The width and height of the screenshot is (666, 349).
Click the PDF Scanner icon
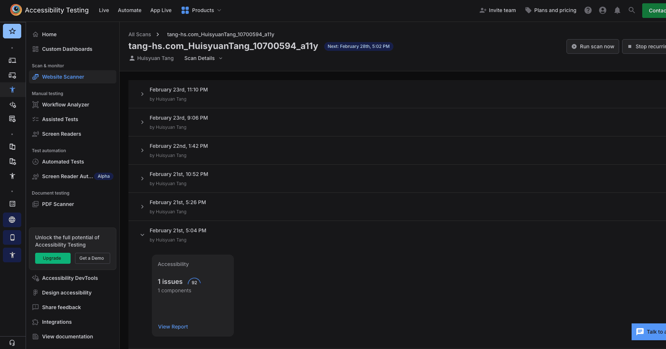click(35, 204)
